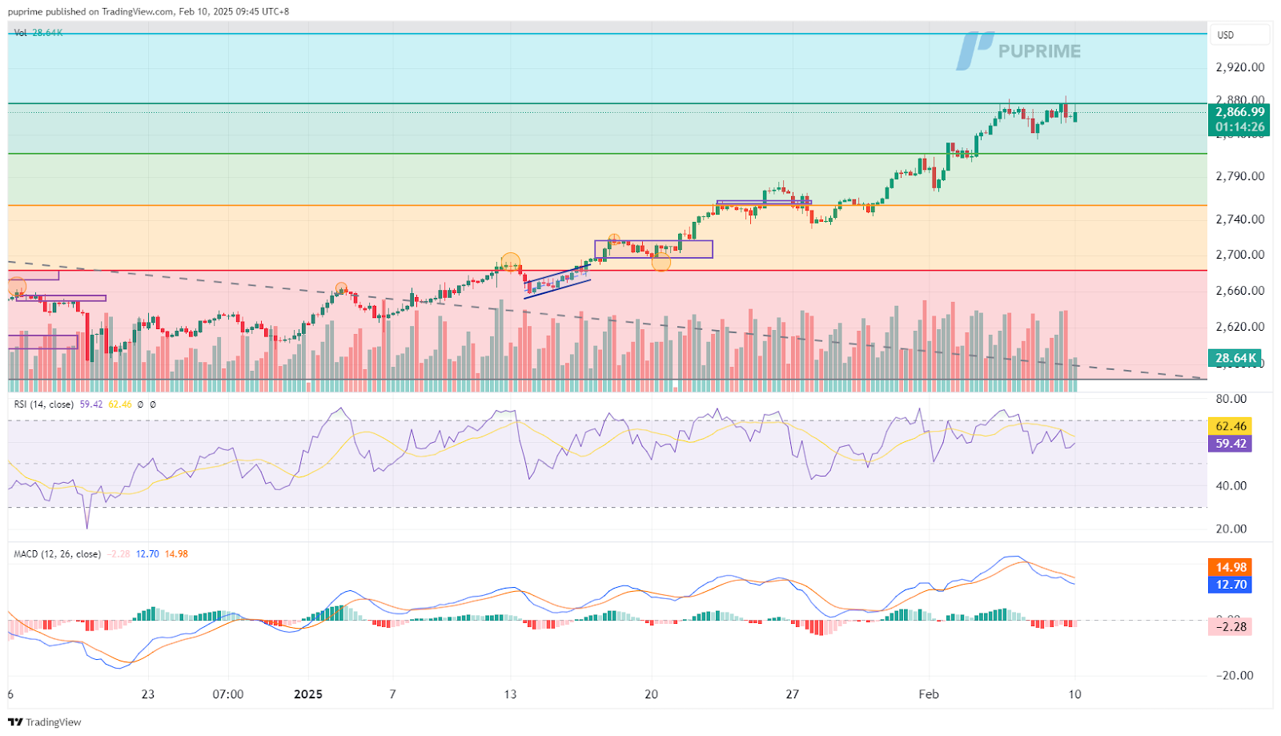
Task: Click the 20 date label on time axis
Action: [651, 694]
